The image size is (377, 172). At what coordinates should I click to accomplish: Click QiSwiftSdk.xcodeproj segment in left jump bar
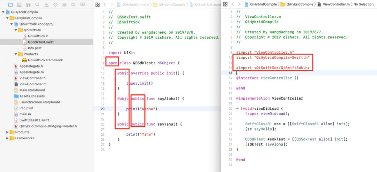pyautogui.click(x=205, y=5)
